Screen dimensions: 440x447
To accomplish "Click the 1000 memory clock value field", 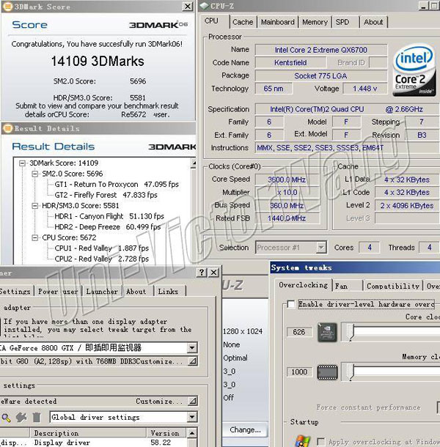I will (x=299, y=372).
